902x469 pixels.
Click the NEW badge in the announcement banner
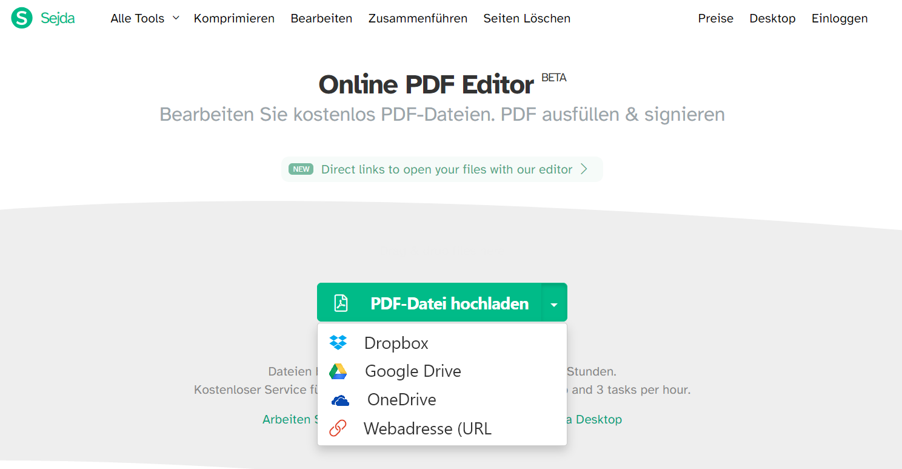pyautogui.click(x=301, y=169)
